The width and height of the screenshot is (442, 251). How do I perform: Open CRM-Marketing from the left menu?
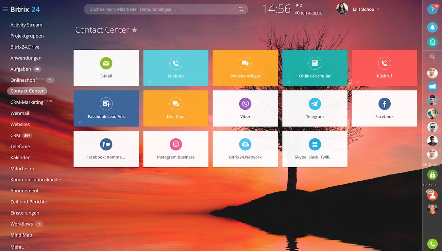[x=27, y=102]
